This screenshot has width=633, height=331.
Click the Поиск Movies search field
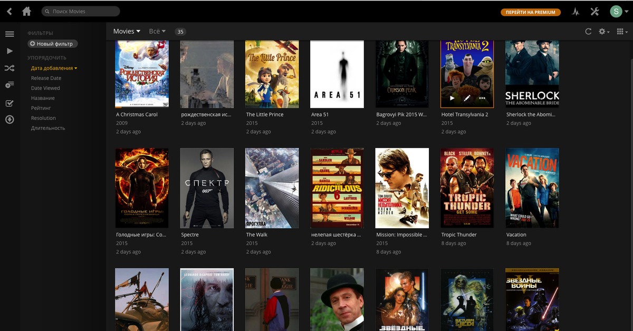[x=82, y=11]
